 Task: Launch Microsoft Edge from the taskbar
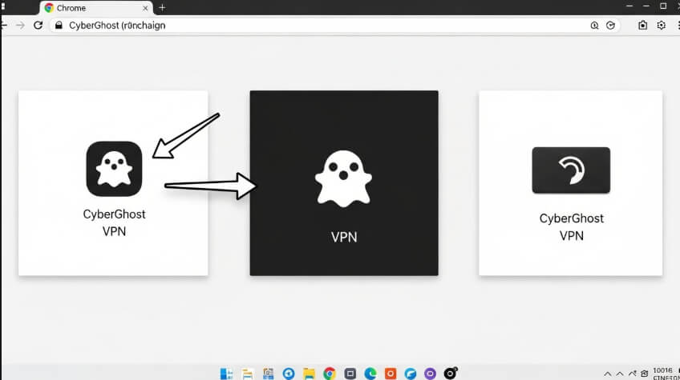(x=370, y=374)
